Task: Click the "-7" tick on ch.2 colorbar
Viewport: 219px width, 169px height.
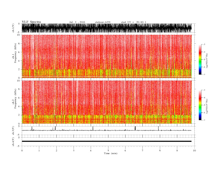Action: [x=204, y=120]
